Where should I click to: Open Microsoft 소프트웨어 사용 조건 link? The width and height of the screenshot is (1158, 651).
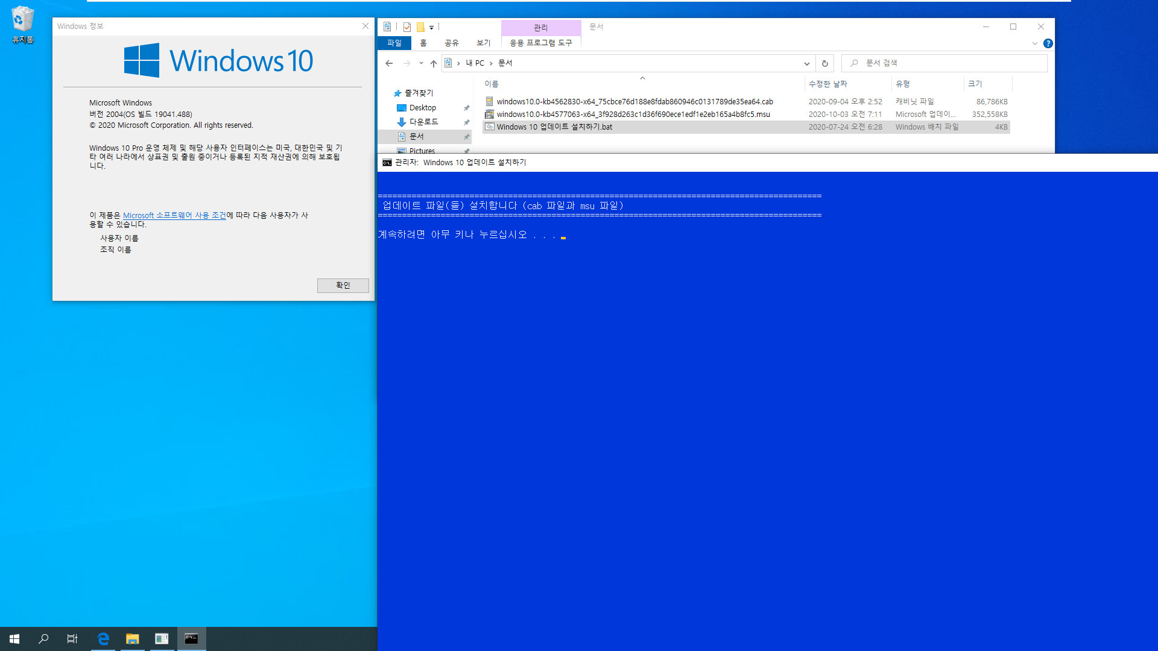point(174,216)
